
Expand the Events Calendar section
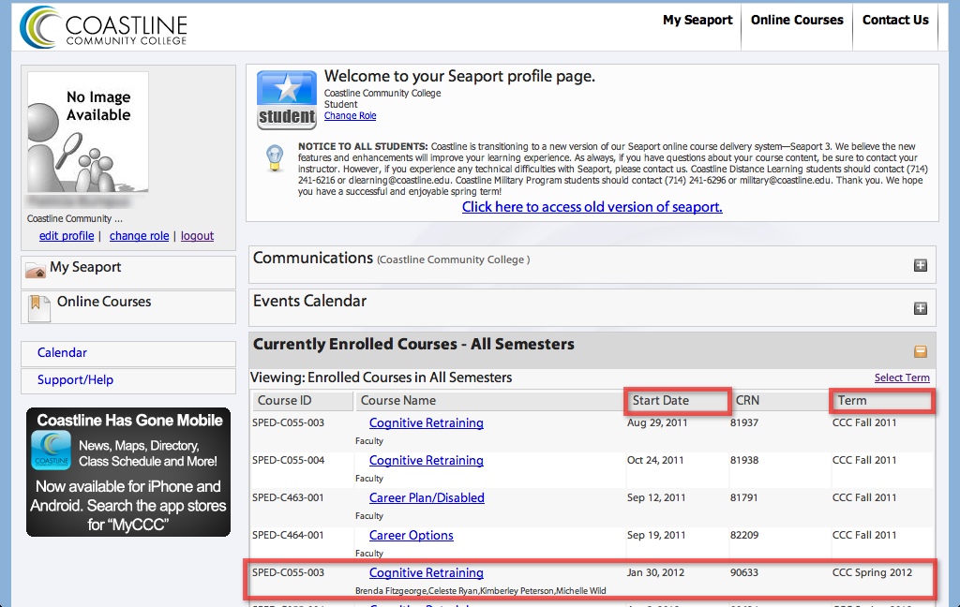921,308
